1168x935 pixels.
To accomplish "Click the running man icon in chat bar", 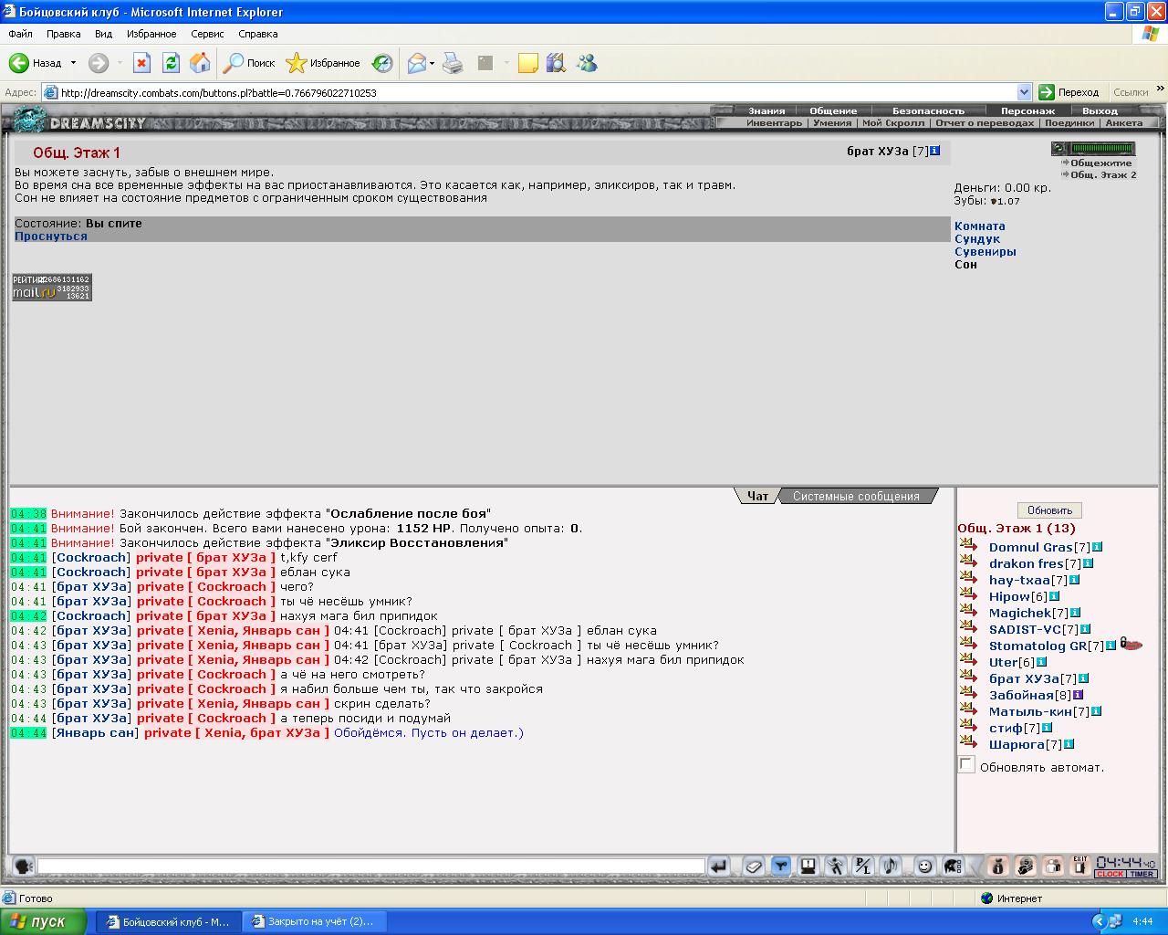I will pos(835,866).
